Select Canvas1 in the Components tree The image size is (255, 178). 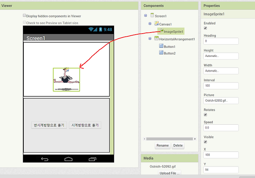[x=165, y=24]
